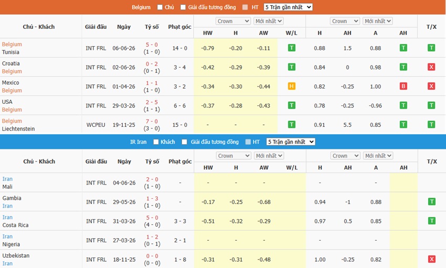Screen dimensions: 446x268
Task: Open the Mới nhất dropdown above Belgium's H/AH/A/AH columns
Action: [378, 21]
